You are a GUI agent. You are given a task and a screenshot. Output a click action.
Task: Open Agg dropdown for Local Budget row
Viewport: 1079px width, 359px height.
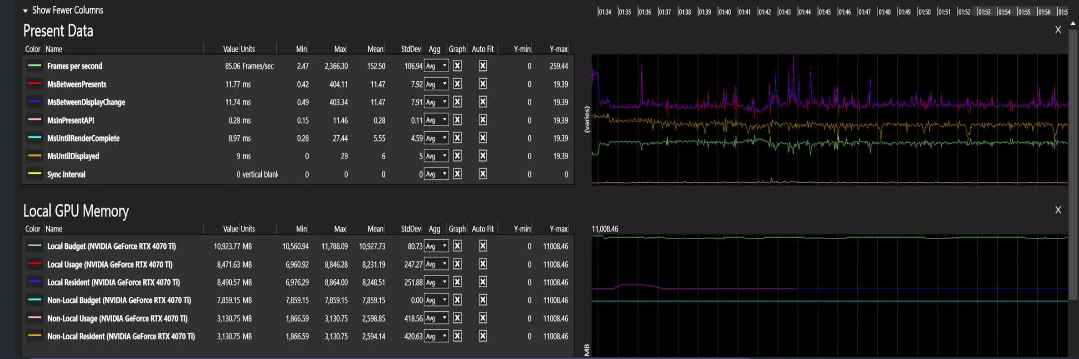pos(436,246)
